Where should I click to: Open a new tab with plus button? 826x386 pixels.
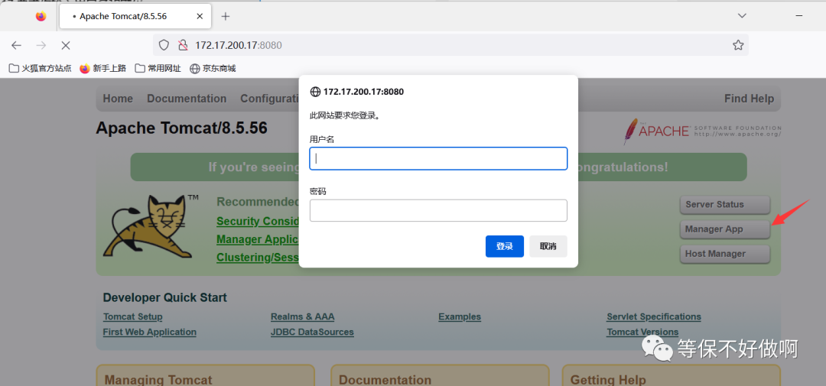pyautogui.click(x=226, y=16)
